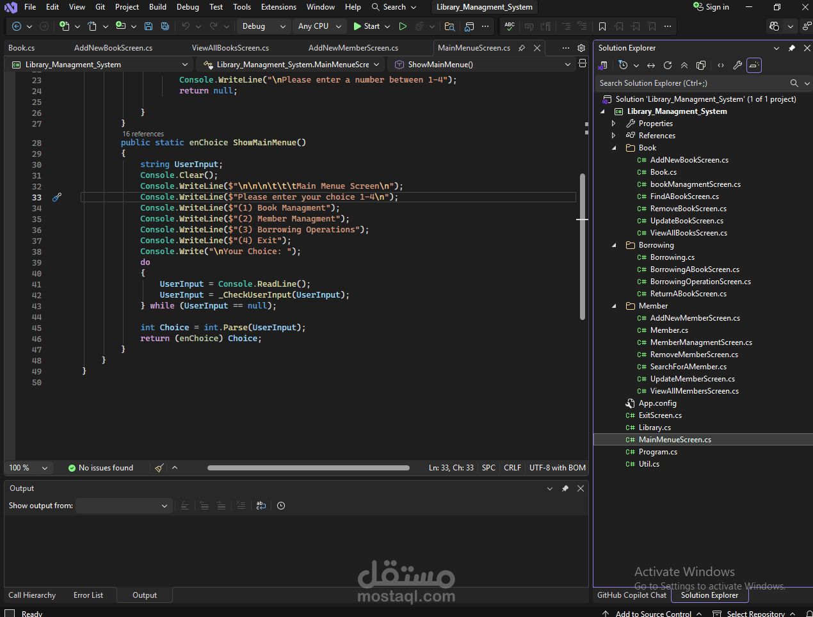
Task: Click Find in Files toolbar icon
Action: [x=450, y=26]
